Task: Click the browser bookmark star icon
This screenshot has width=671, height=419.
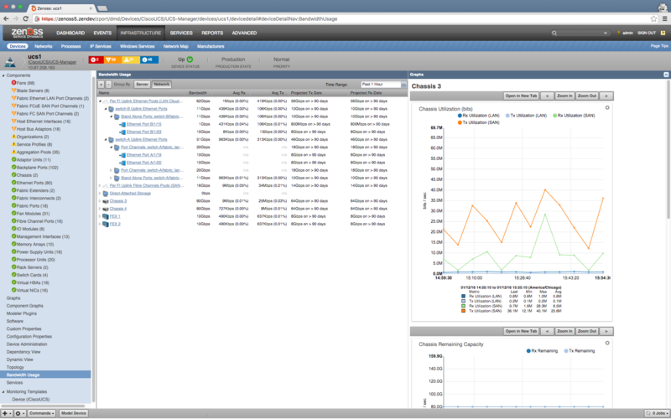Action: point(653,18)
